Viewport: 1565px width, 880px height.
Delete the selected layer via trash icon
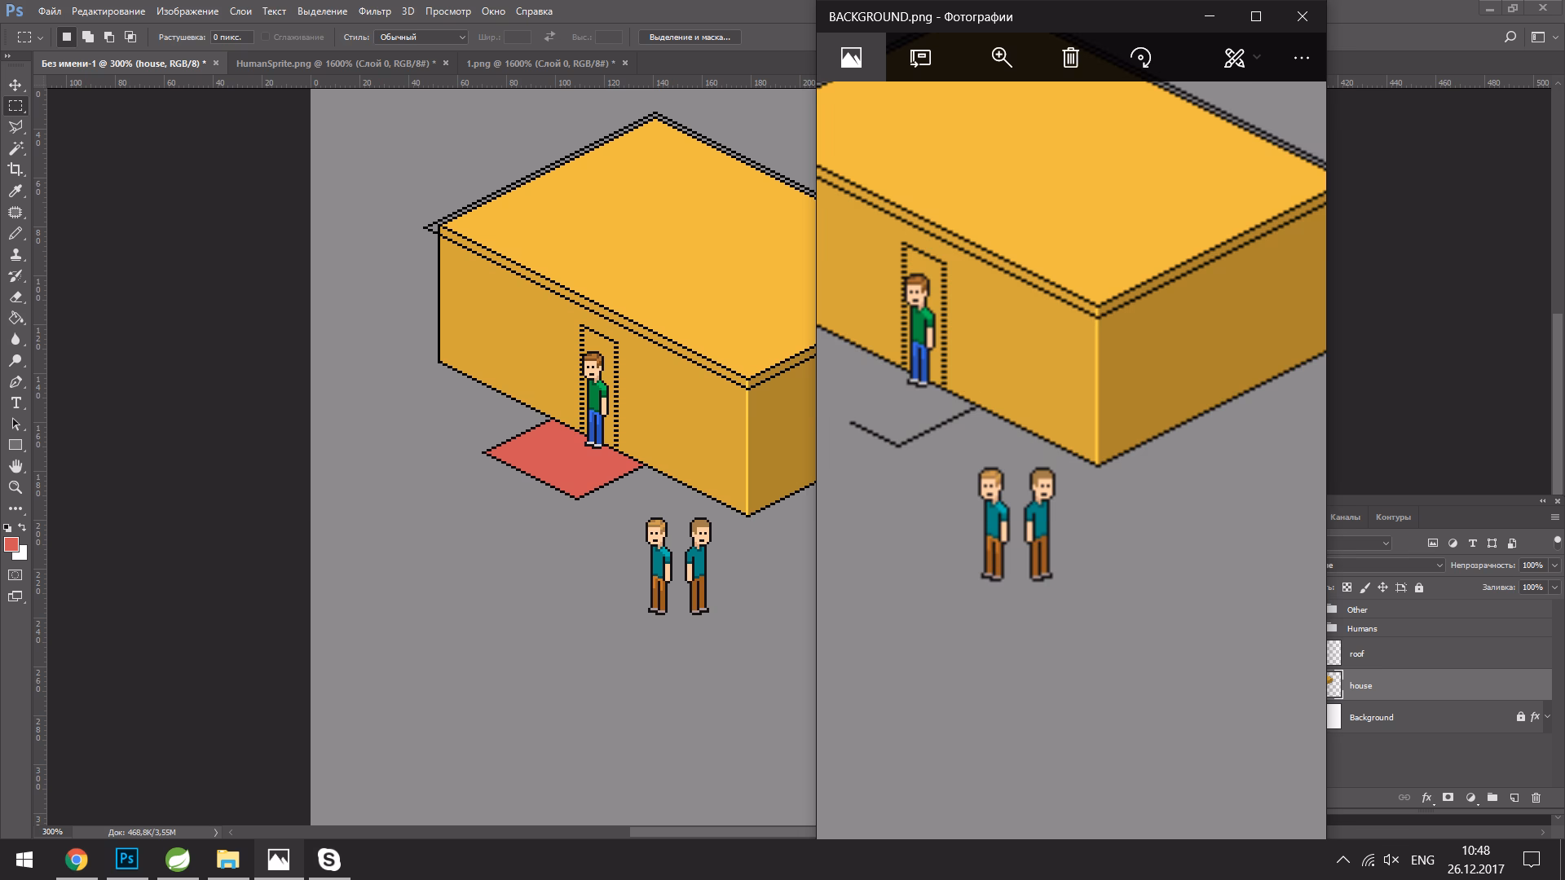pyautogui.click(x=1536, y=798)
